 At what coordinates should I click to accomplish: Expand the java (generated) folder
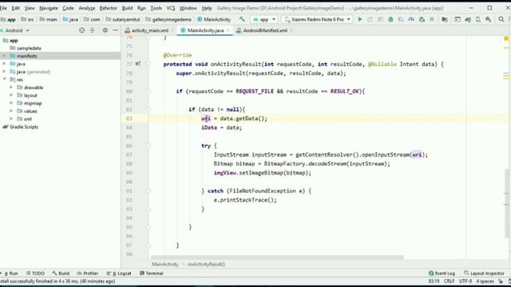click(4, 72)
